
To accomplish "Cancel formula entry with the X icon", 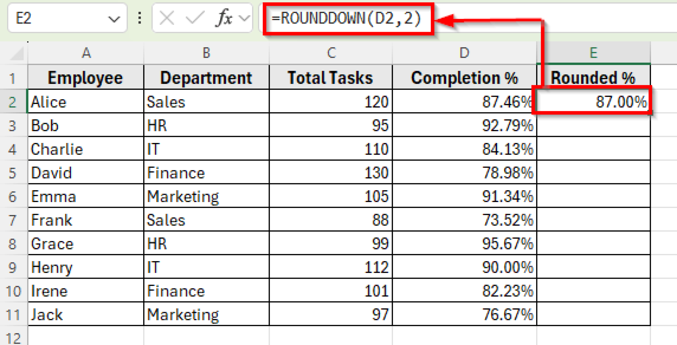I will [167, 18].
